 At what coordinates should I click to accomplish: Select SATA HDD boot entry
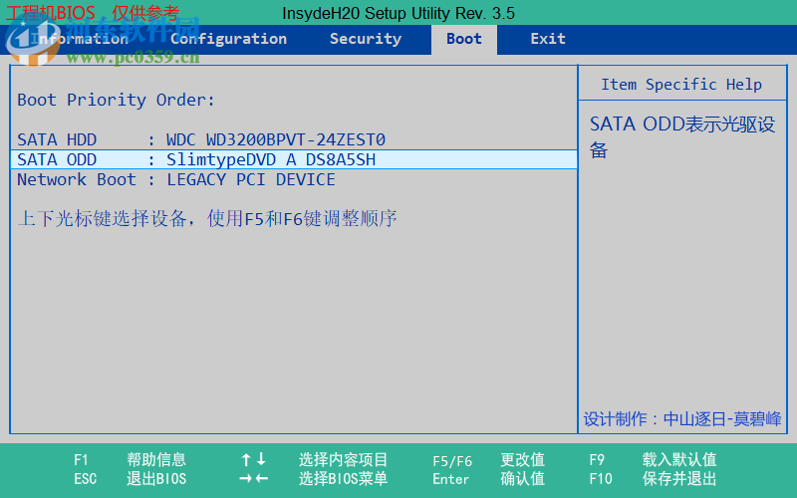click(294, 139)
